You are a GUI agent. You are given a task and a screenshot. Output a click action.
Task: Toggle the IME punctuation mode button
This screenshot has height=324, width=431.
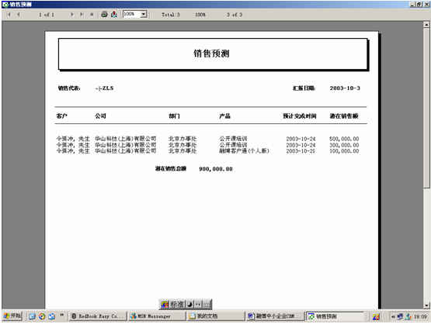(198, 304)
